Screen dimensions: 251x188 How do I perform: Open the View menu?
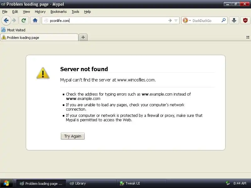tap(26, 12)
